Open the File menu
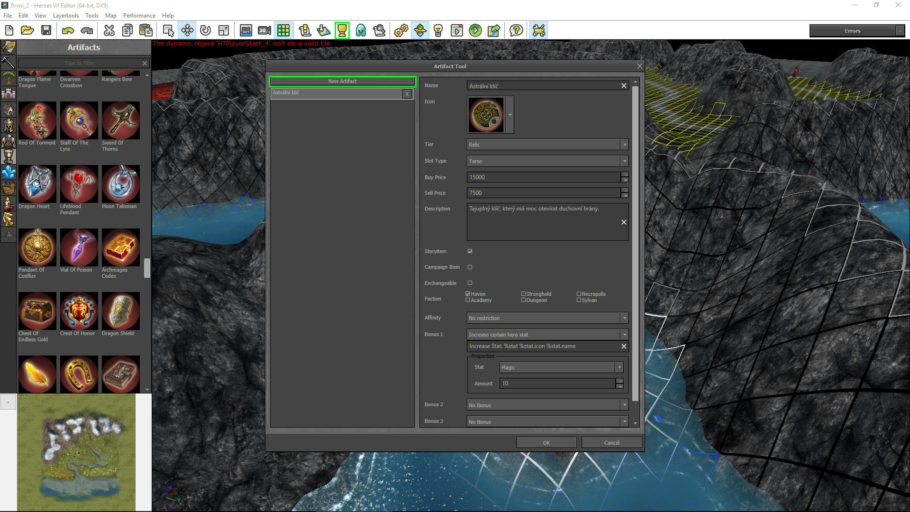 (x=8, y=16)
